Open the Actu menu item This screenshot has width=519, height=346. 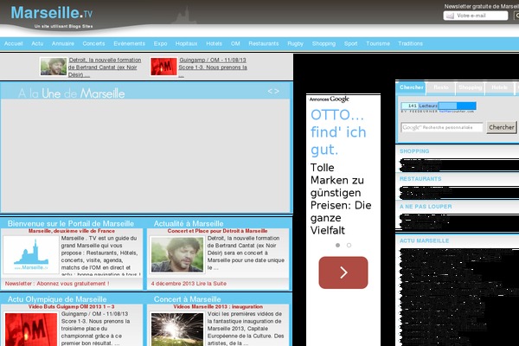(37, 44)
